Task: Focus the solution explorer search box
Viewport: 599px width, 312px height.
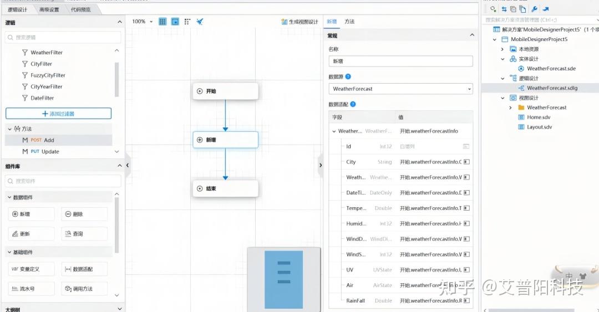Action: tap(540, 19)
